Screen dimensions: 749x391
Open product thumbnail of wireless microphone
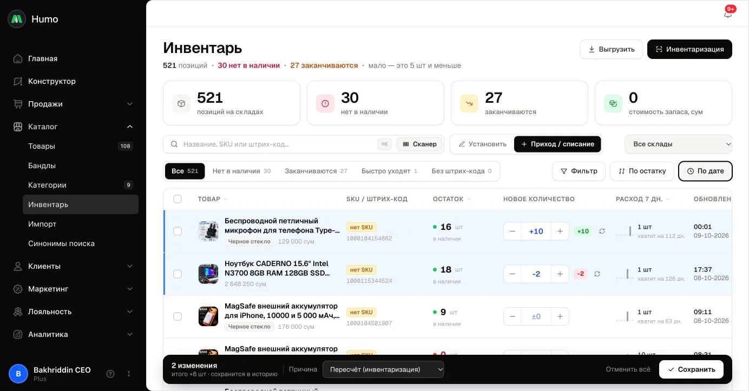click(x=208, y=231)
